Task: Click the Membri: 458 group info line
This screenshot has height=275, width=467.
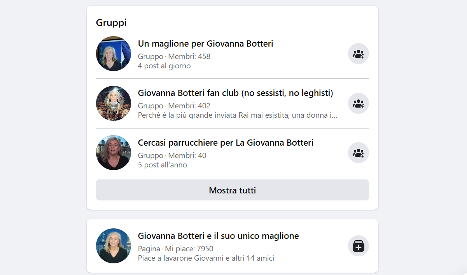Action: click(x=174, y=56)
